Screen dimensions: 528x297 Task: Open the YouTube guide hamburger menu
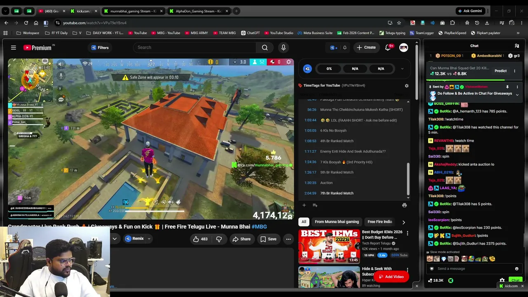pos(14,47)
